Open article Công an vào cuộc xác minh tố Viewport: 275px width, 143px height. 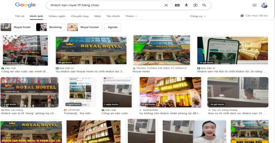(25, 71)
